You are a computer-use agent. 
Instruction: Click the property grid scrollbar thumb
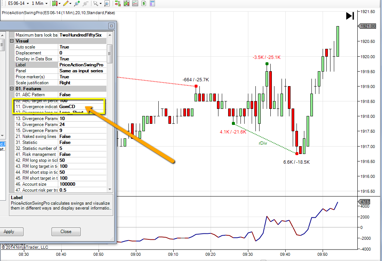110,54
